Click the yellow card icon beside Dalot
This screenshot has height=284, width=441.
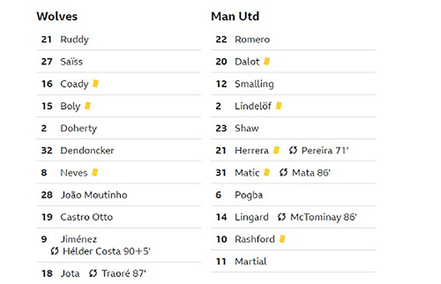[267, 61]
